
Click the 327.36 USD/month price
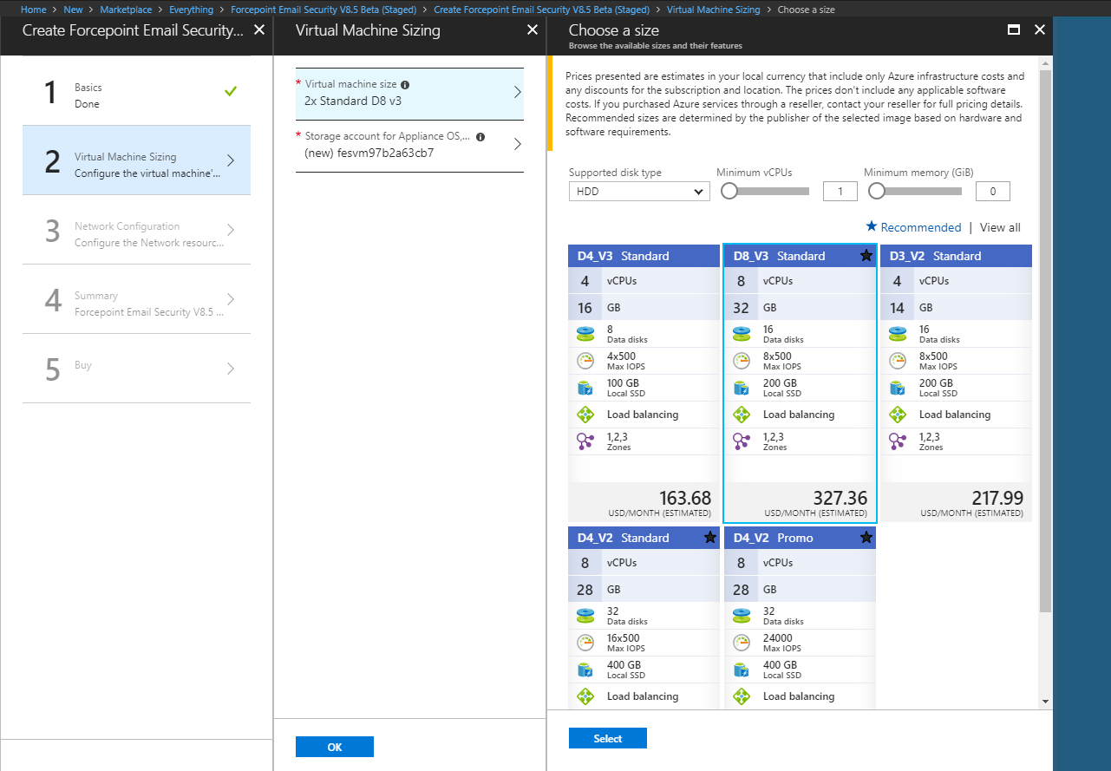click(x=840, y=498)
